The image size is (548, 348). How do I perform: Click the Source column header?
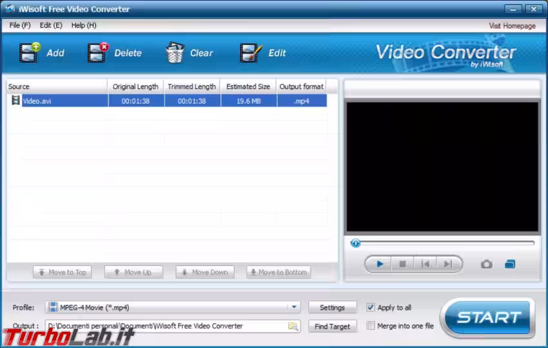57,86
